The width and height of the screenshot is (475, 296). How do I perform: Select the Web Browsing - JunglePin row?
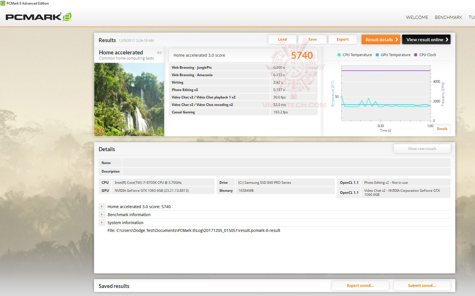pos(243,68)
